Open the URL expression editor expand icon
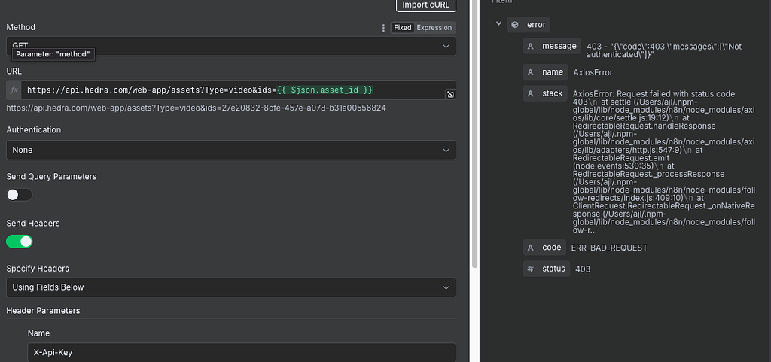Screen dimensions: 771x362 click(449, 94)
